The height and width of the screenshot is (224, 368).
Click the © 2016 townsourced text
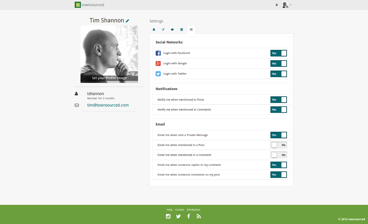pos(352,219)
